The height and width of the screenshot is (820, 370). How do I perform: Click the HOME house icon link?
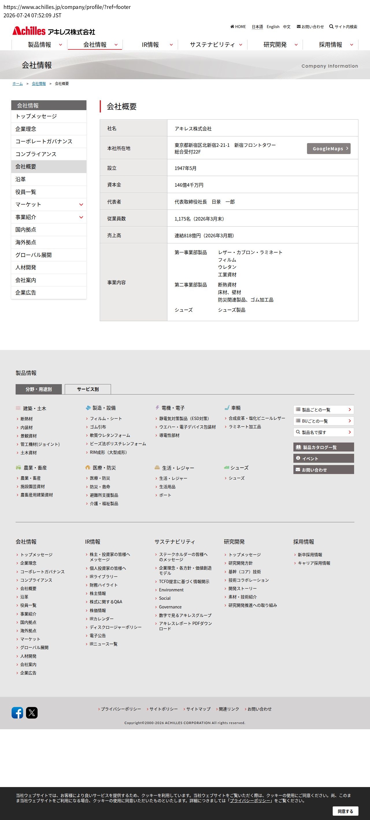coord(238,27)
